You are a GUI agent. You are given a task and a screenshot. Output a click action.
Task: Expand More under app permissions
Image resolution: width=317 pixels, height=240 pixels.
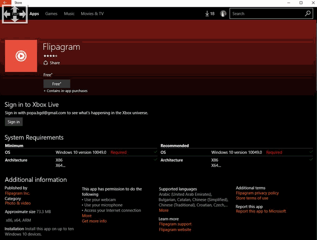point(87,216)
